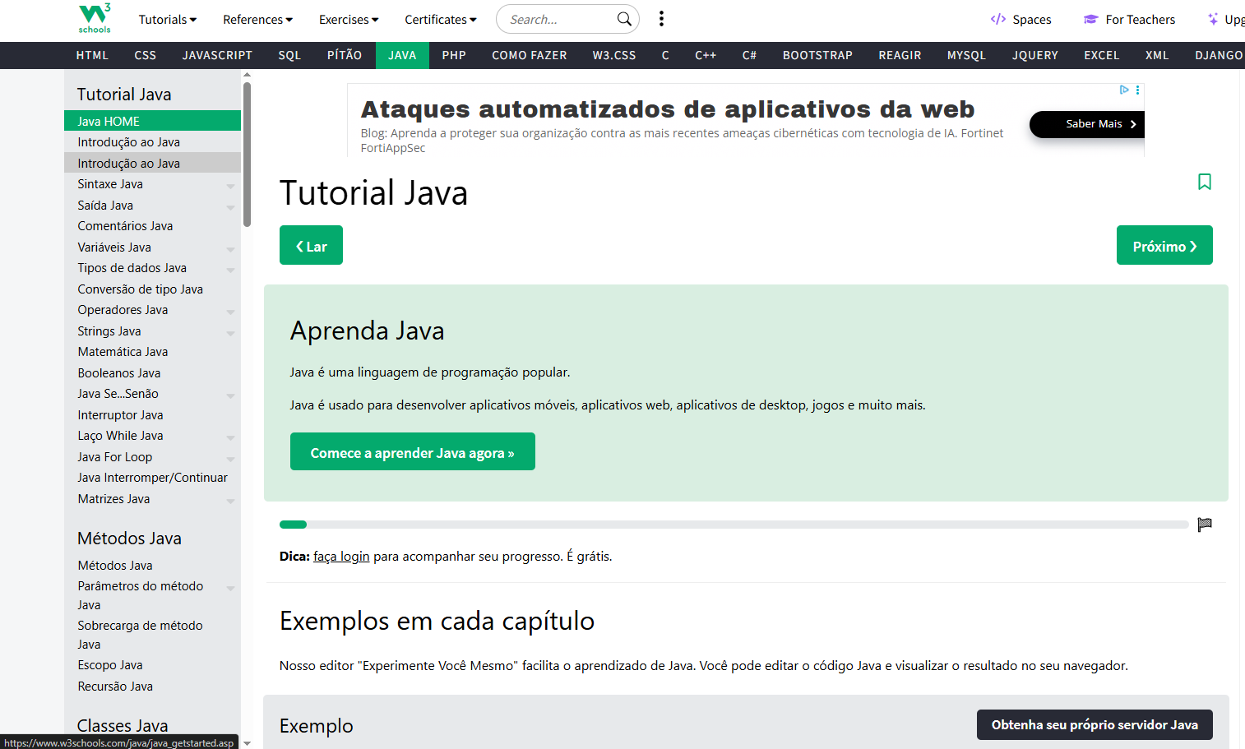Click the tutorial progress bar
The width and height of the screenshot is (1245, 749).
734,525
